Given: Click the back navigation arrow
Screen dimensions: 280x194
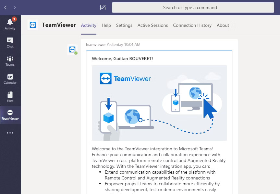Looking at the screenshot, I should 6,7.
